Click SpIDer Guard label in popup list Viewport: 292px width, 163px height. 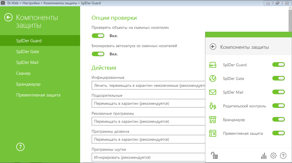click(x=235, y=65)
